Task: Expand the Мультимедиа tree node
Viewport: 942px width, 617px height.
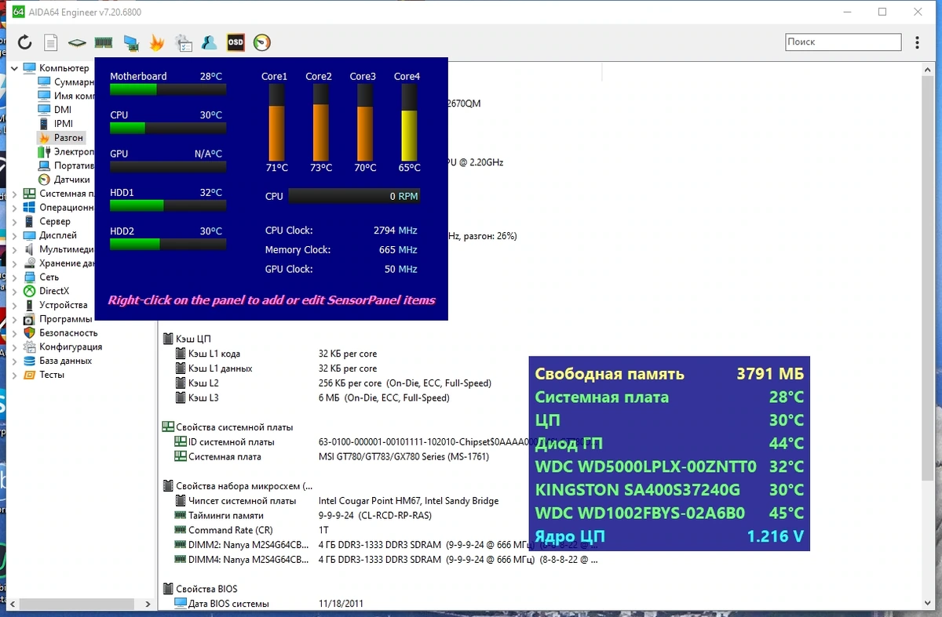Action: pos(14,249)
